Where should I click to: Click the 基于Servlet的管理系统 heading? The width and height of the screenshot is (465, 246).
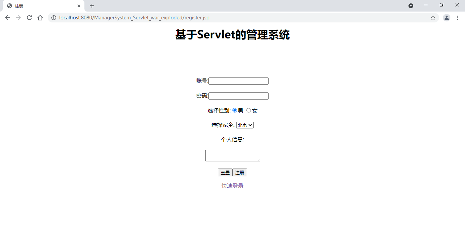[x=233, y=35]
